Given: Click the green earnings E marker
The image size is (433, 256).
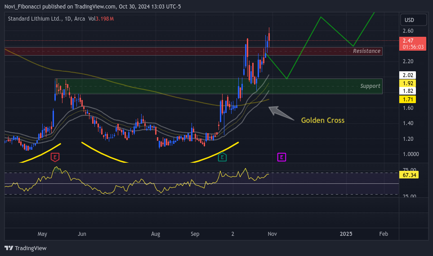Looking at the screenshot, I should 222,157.
